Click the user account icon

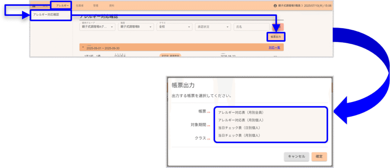[x=275, y=6]
